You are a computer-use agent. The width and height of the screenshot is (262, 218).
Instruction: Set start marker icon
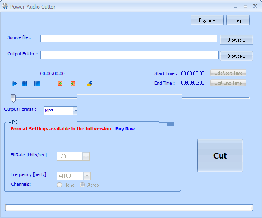(60, 84)
